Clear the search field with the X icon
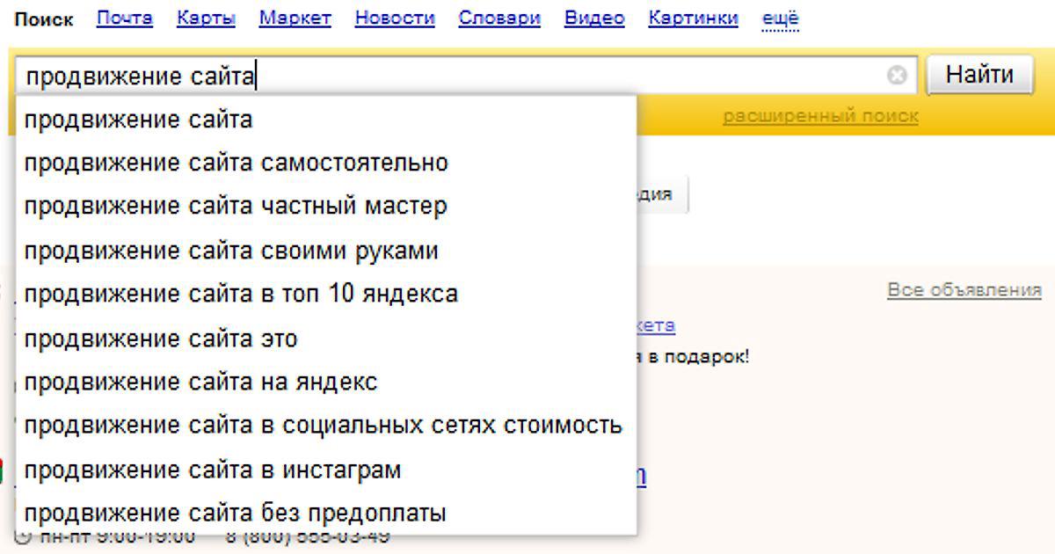1055x554 pixels. click(x=897, y=76)
